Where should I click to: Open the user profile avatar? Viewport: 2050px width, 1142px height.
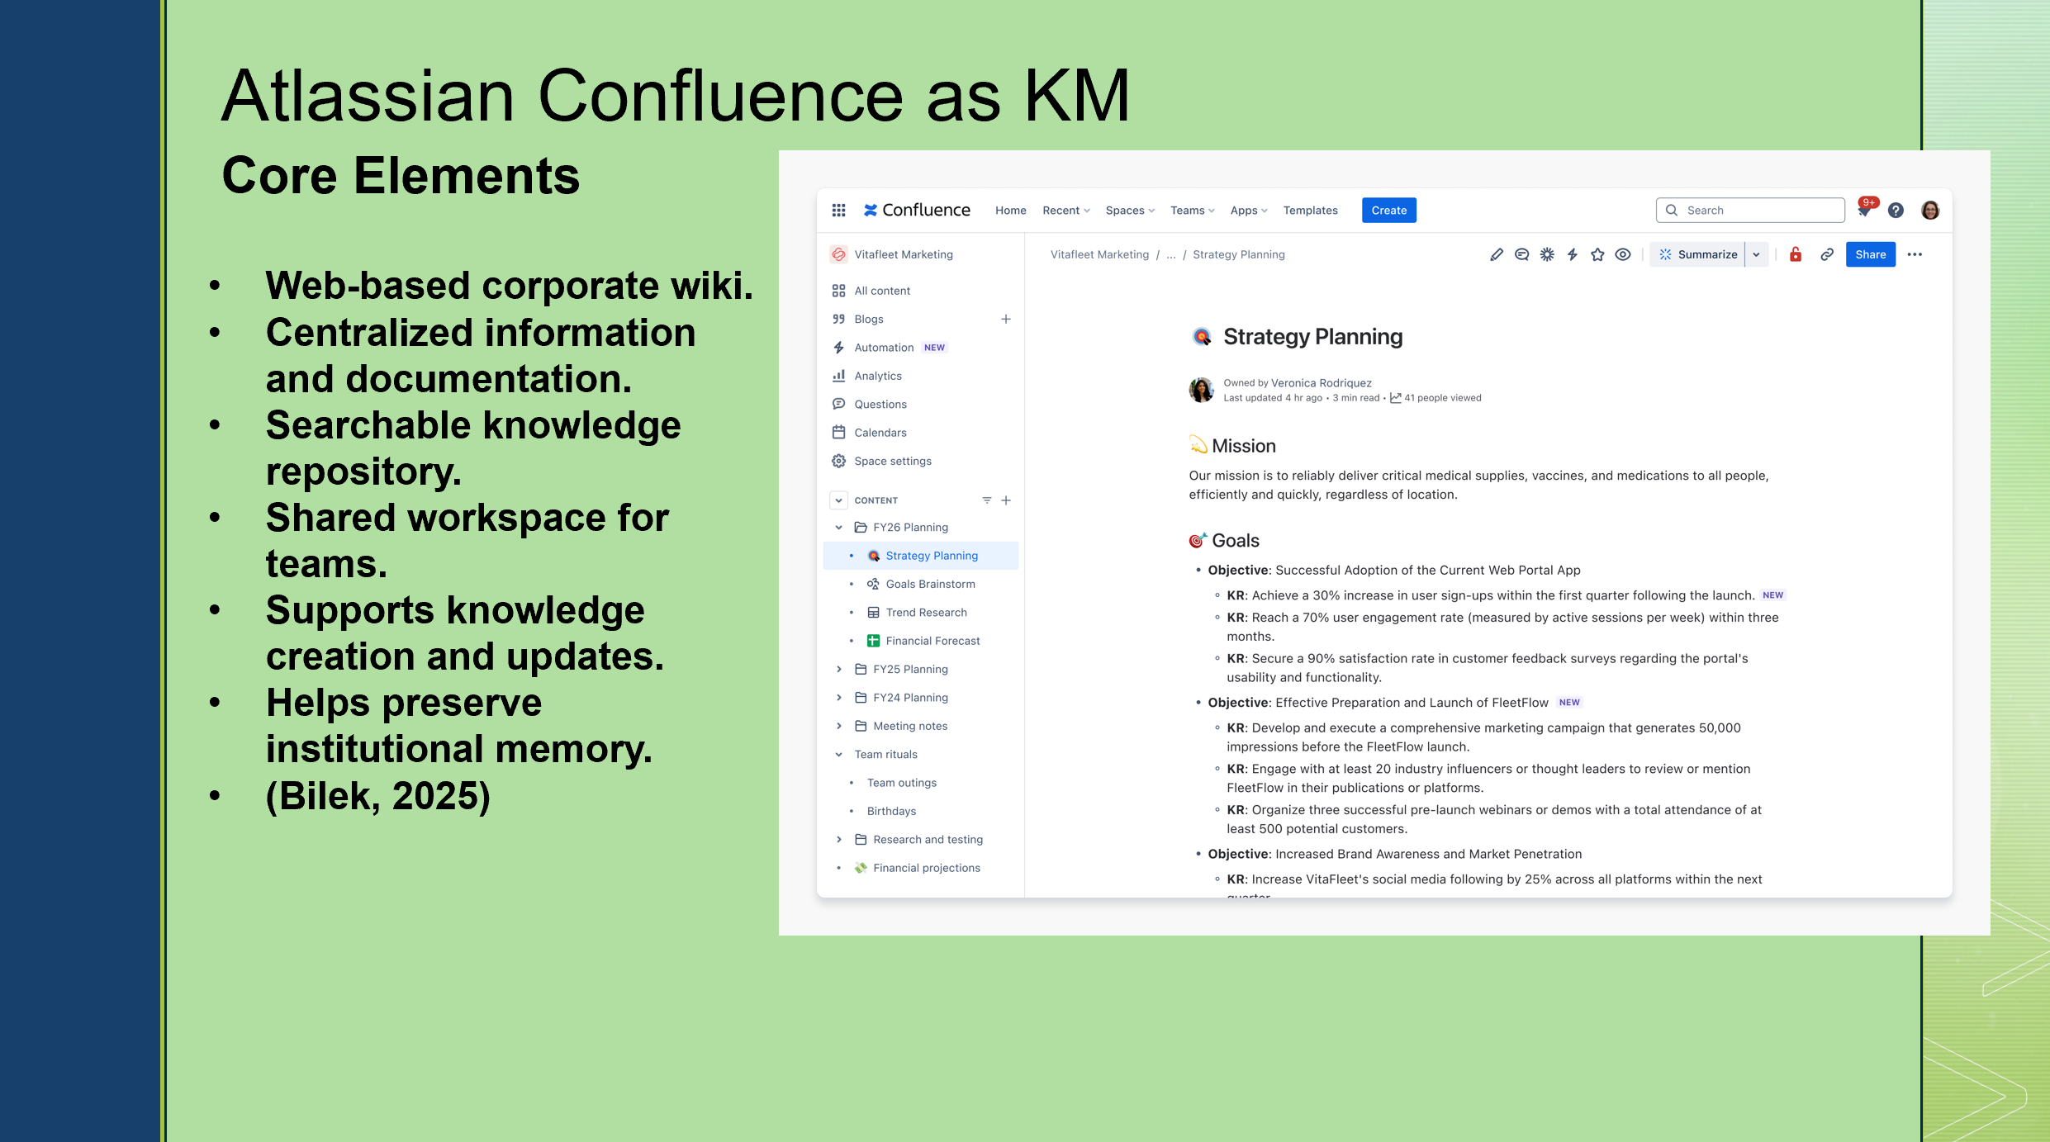(x=1930, y=211)
